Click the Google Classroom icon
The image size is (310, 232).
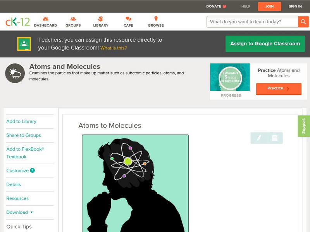tap(24, 44)
